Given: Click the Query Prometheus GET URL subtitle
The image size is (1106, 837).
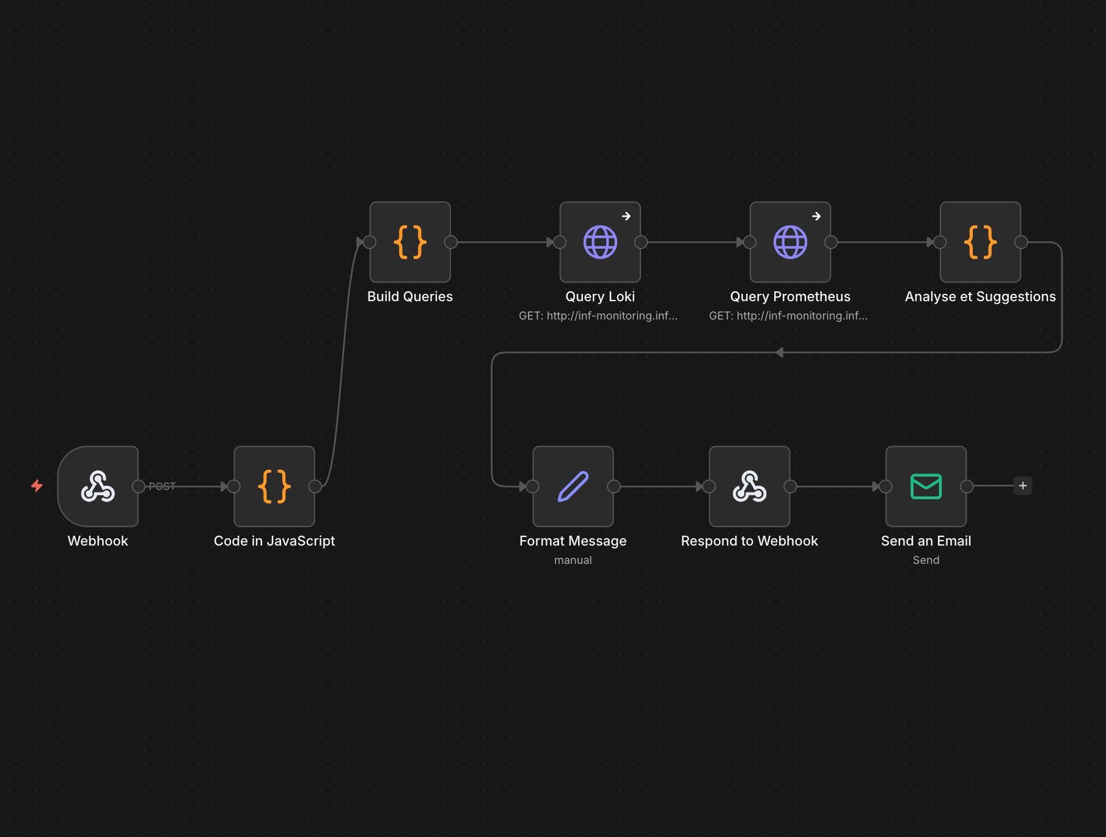Looking at the screenshot, I should [788, 315].
